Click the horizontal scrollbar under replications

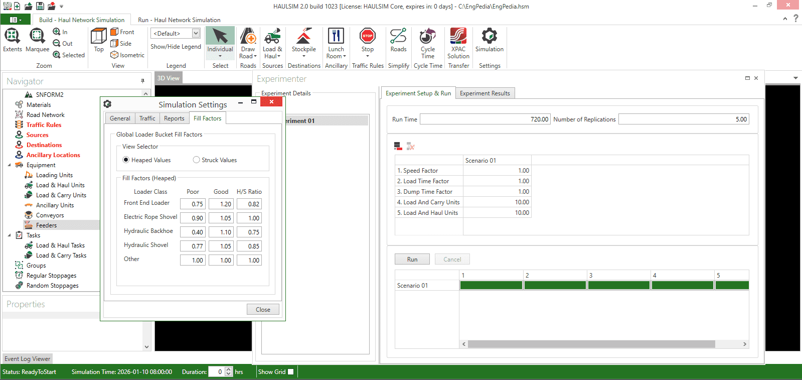coord(591,344)
